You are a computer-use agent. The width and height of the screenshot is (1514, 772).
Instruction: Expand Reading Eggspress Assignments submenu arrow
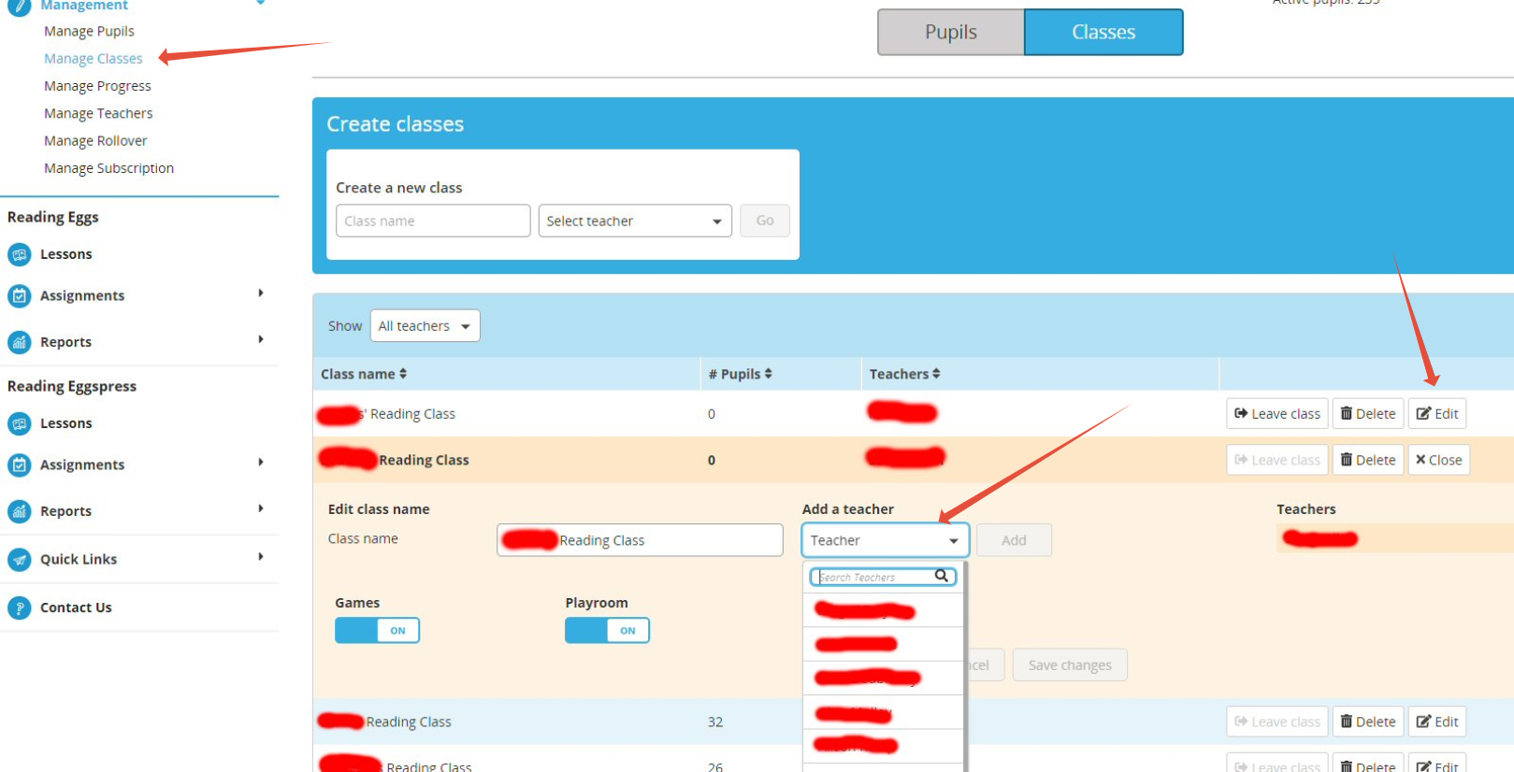tap(261, 463)
